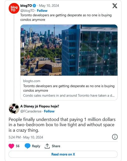Image resolution: width=127 pixels, height=161 pixels.
Task: Click the May 10, 2024 header date
Action: pyautogui.click(x=49, y=6)
